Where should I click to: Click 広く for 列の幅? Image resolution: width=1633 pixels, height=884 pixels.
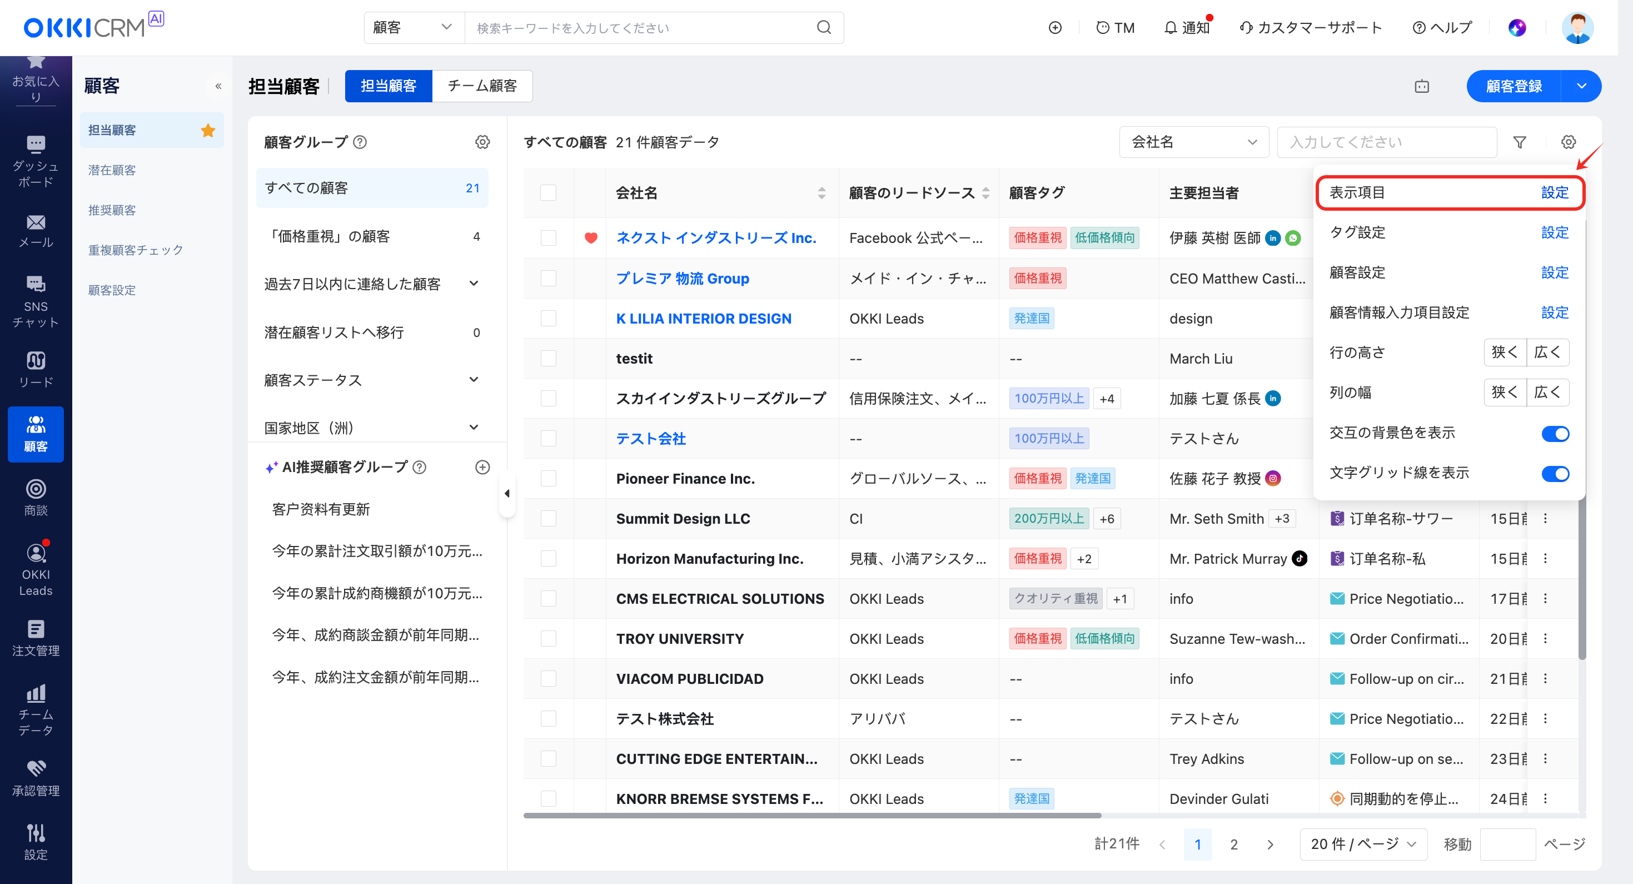click(1547, 393)
